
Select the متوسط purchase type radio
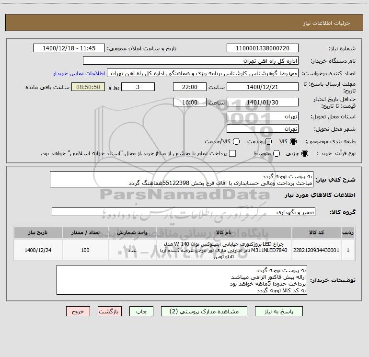[277, 153]
